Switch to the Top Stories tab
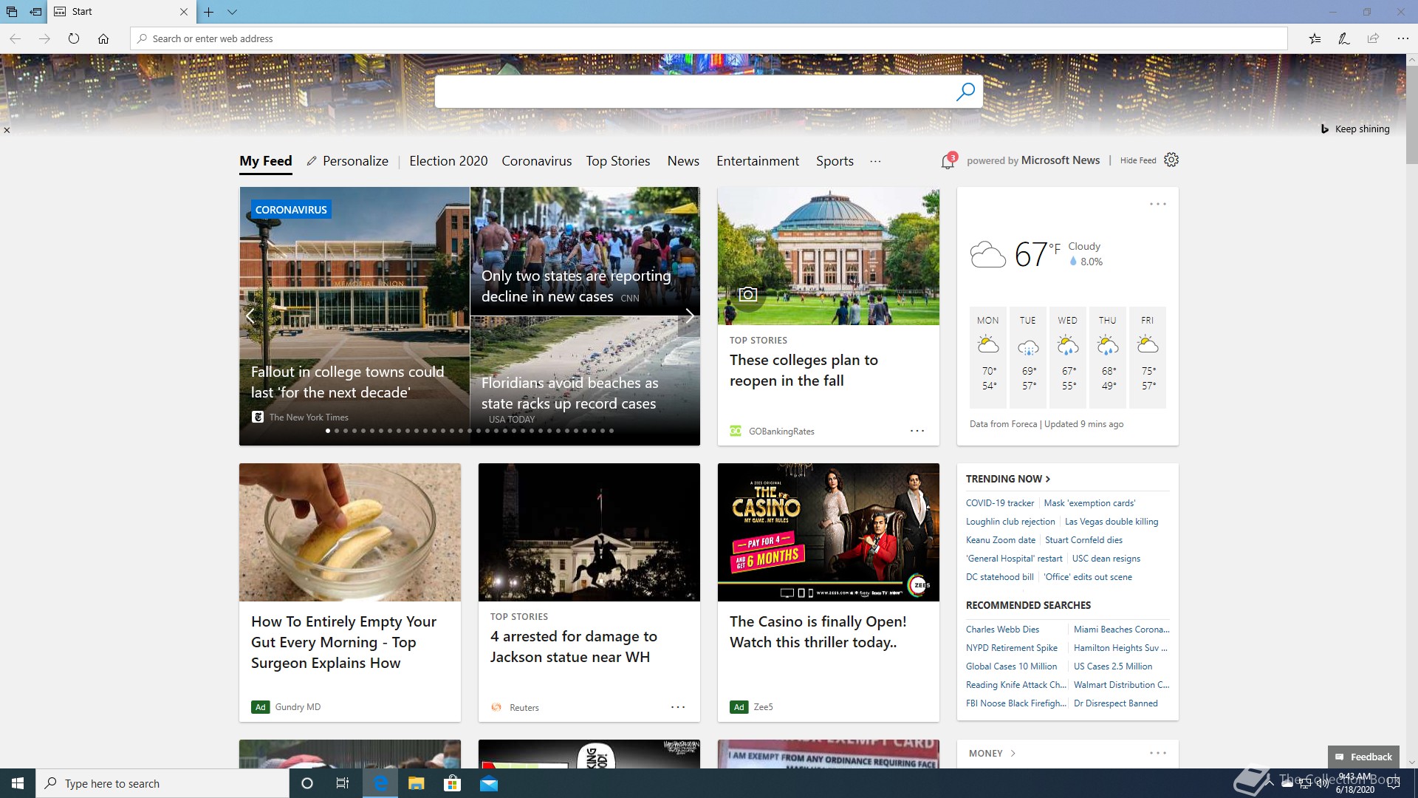 click(618, 161)
